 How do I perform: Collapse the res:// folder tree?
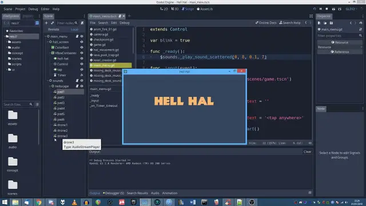[5, 37]
